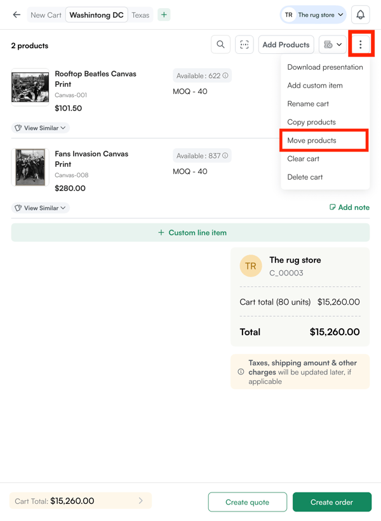The height and width of the screenshot is (521, 381).
Task: Click the Create order button
Action: pos(332,501)
